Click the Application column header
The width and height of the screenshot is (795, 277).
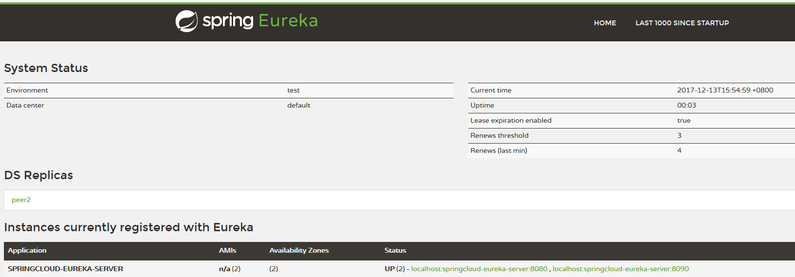click(27, 250)
